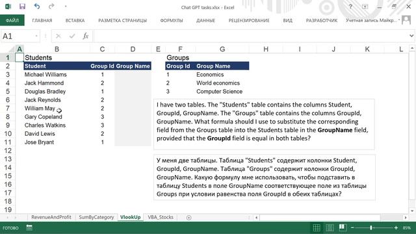Open ribbon display options

pos(365,7)
